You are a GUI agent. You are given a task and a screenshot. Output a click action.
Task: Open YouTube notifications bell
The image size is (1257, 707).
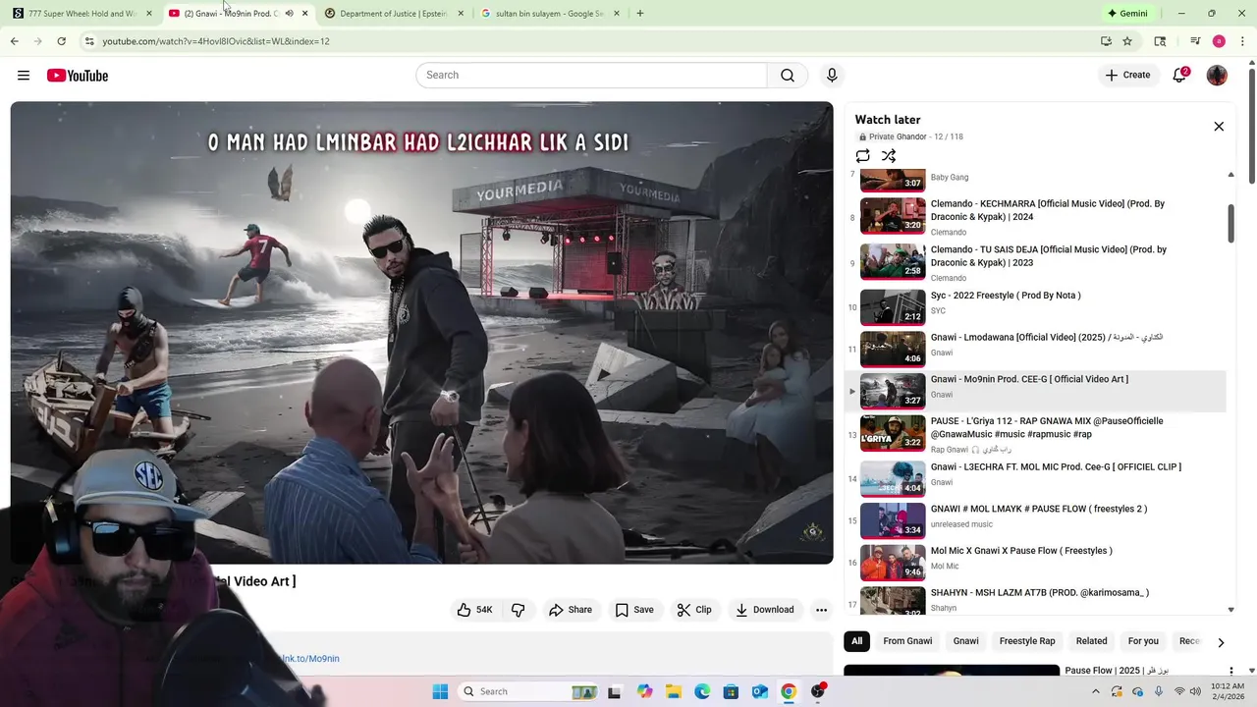point(1179,76)
